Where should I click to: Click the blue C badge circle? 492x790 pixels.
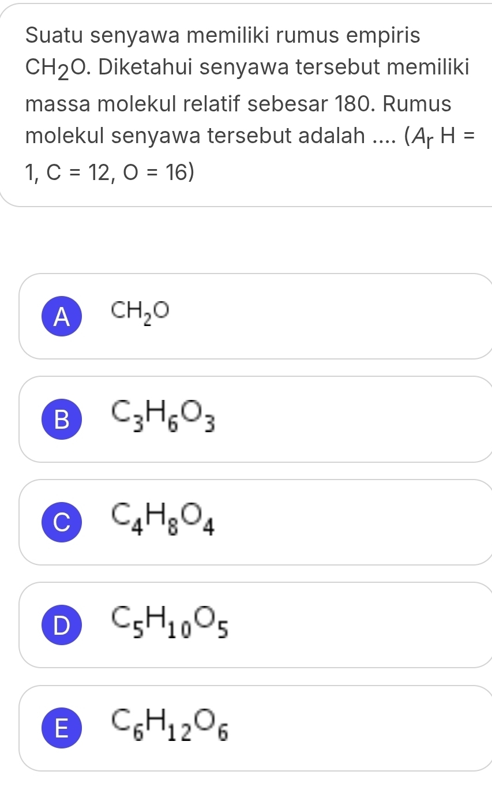click(x=60, y=522)
